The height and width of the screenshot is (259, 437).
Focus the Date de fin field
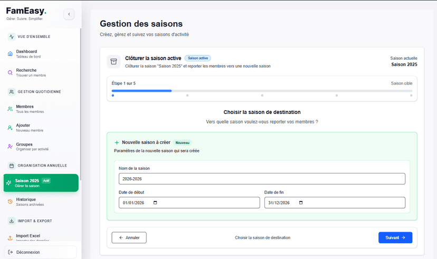click(x=335, y=203)
